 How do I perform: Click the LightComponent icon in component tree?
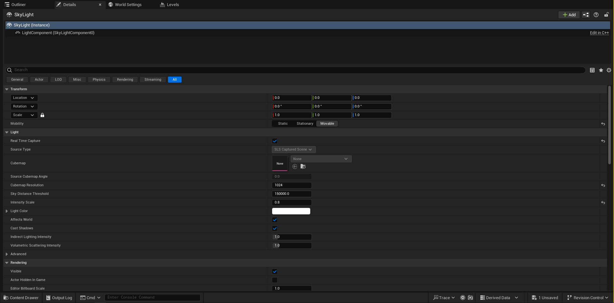(18, 33)
